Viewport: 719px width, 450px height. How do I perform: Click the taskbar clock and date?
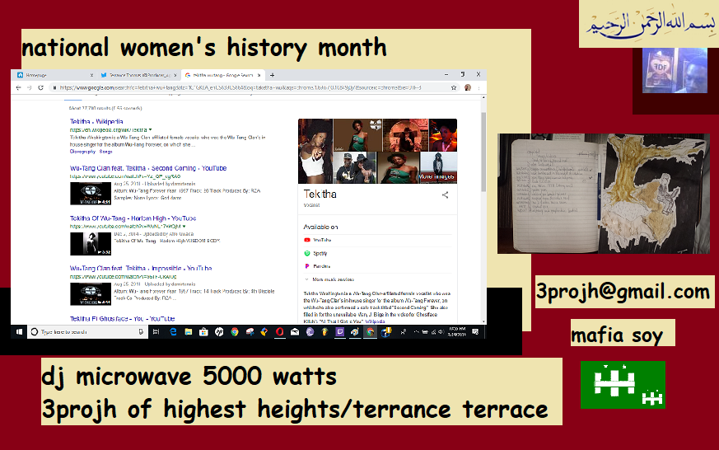(457, 331)
